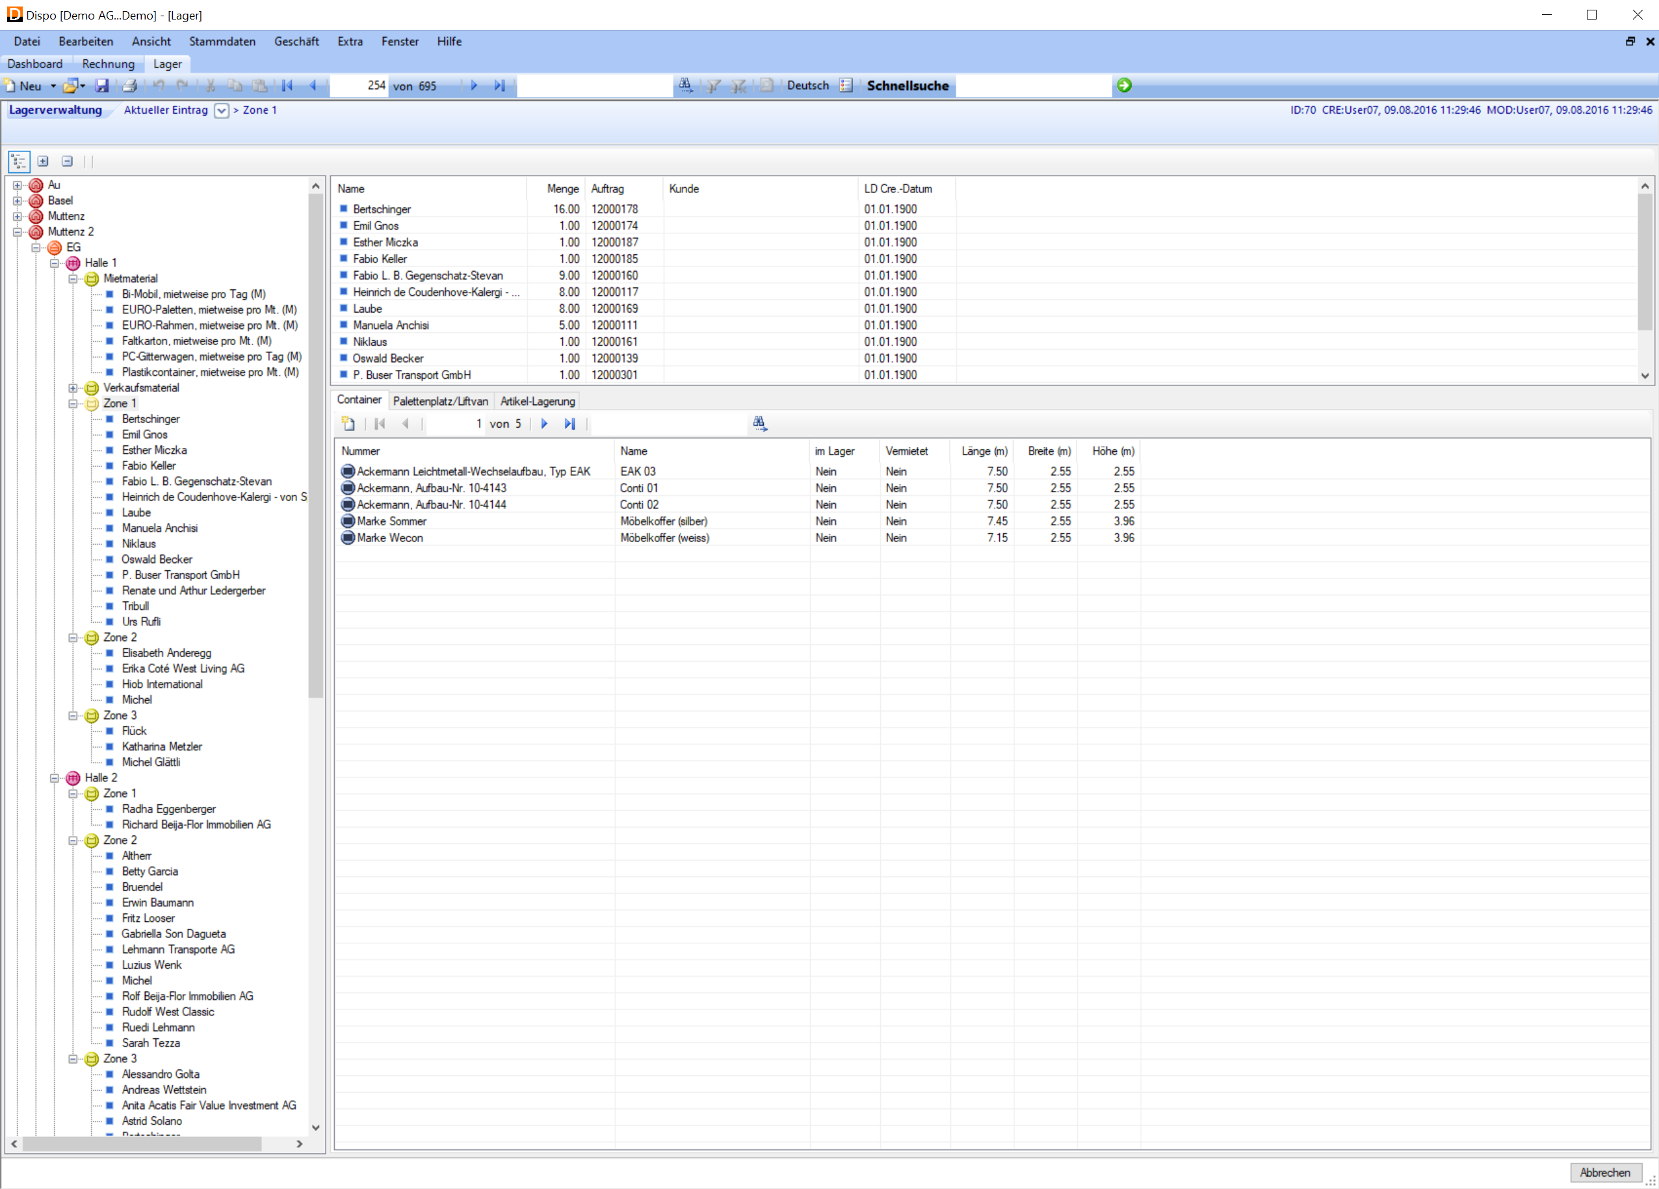
Task: Click binoculars search icon in Container toolbar
Action: (x=759, y=424)
